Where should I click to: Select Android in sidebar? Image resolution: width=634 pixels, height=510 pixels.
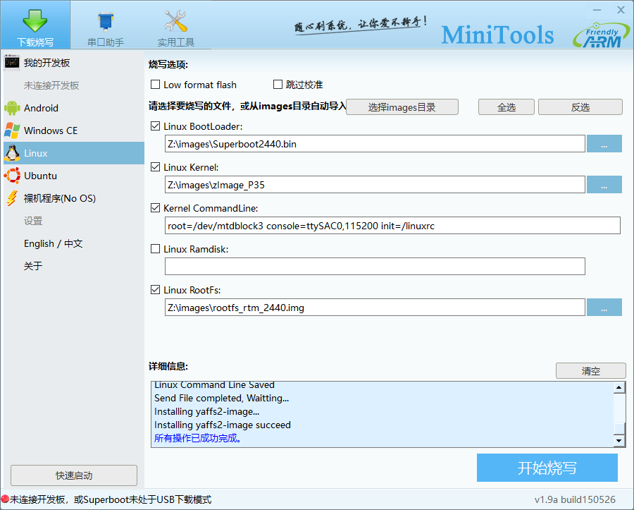(x=74, y=108)
